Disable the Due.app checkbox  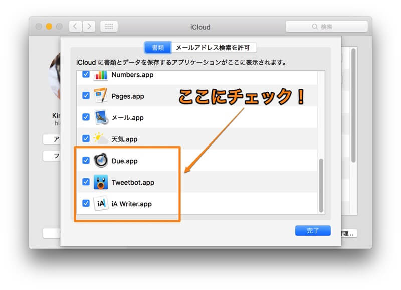(x=86, y=160)
